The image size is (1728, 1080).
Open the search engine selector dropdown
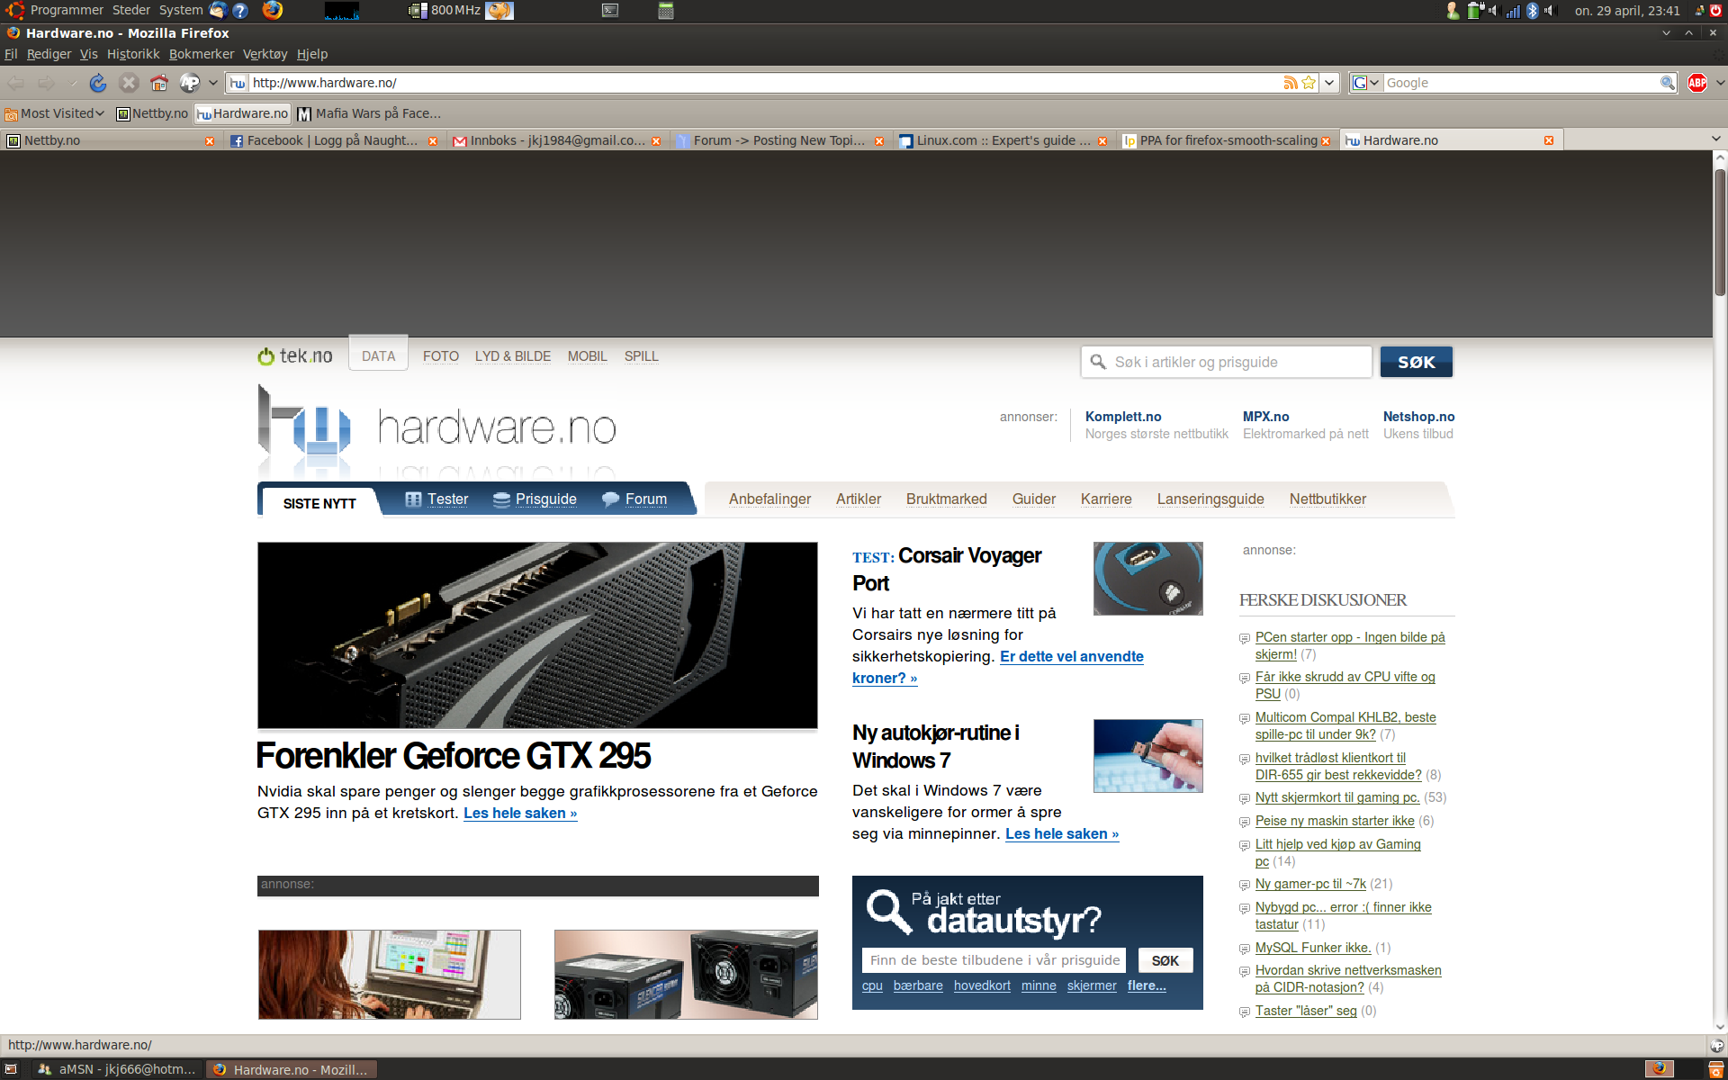pyautogui.click(x=1366, y=83)
